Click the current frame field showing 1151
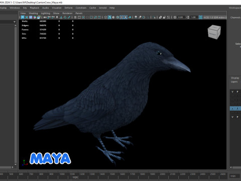 coord(234,176)
